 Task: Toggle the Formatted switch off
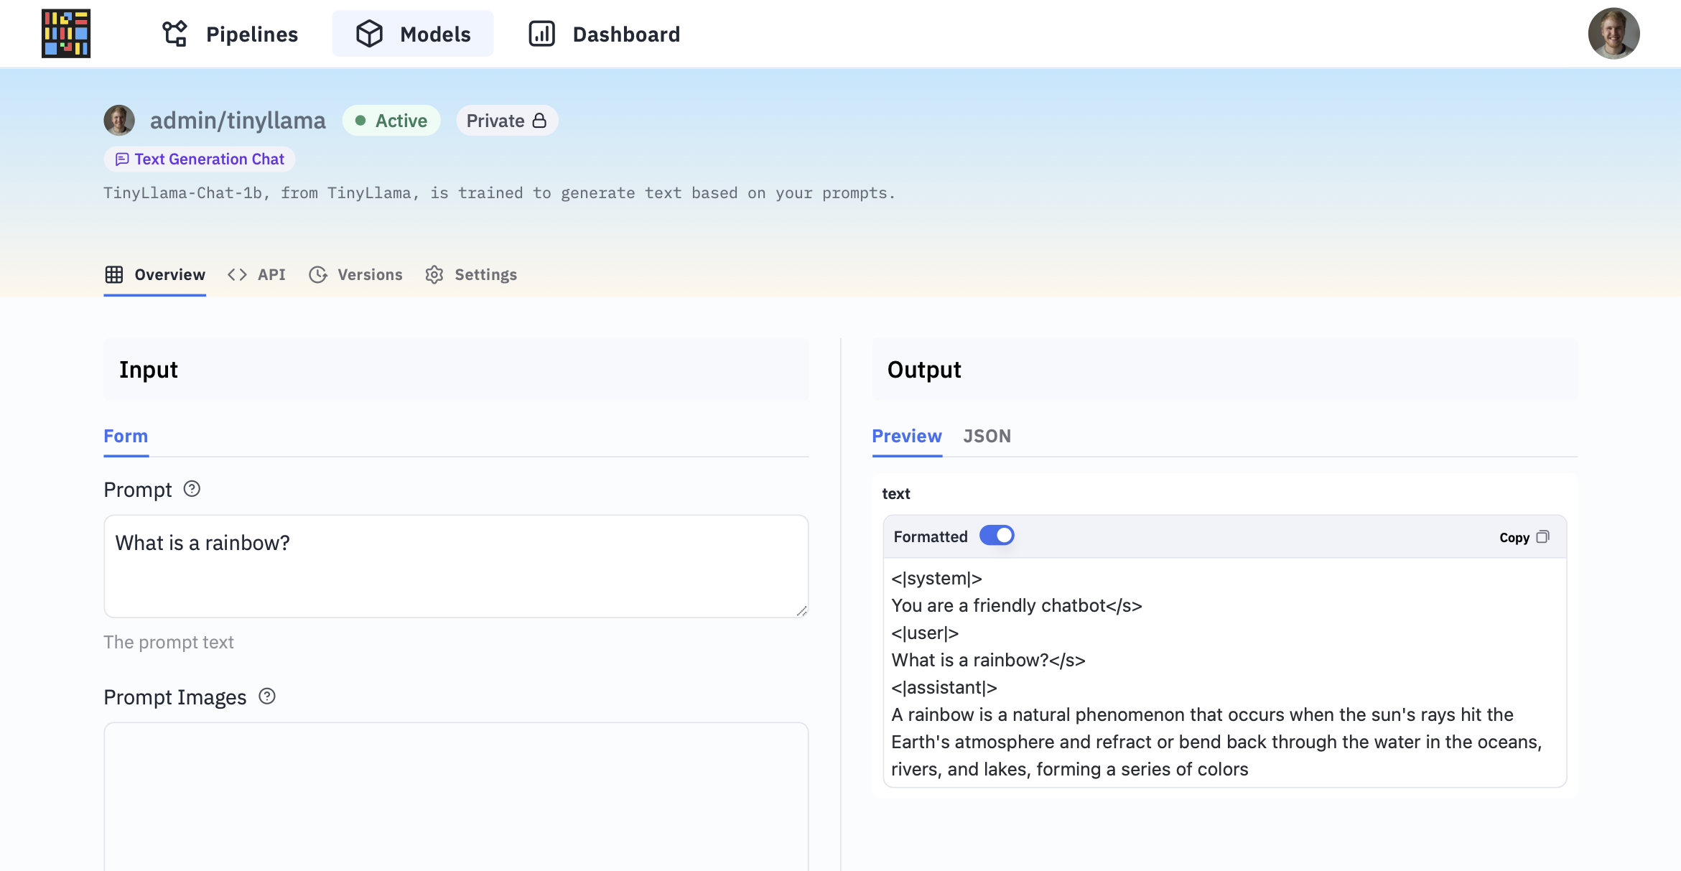[x=997, y=536]
